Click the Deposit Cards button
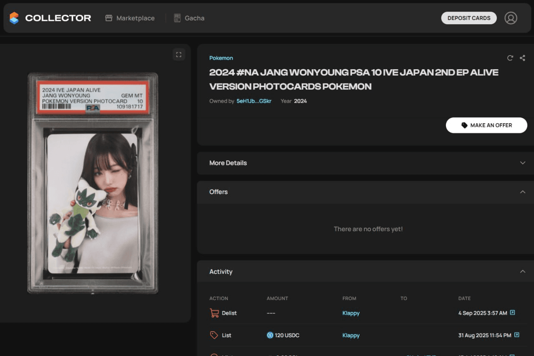The width and height of the screenshot is (534, 356). coord(469,18)
